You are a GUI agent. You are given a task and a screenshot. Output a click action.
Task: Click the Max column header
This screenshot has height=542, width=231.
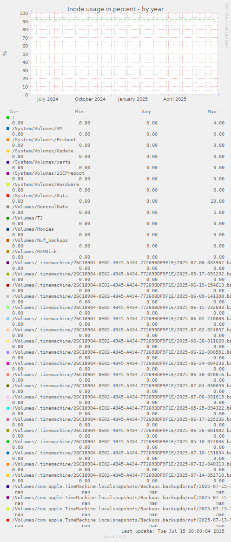coord(213,112)
